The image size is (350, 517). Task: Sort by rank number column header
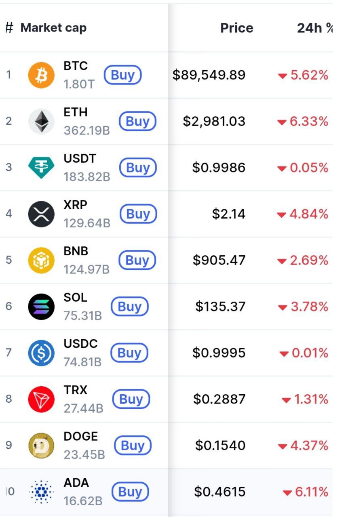click(x=9, y=28)
